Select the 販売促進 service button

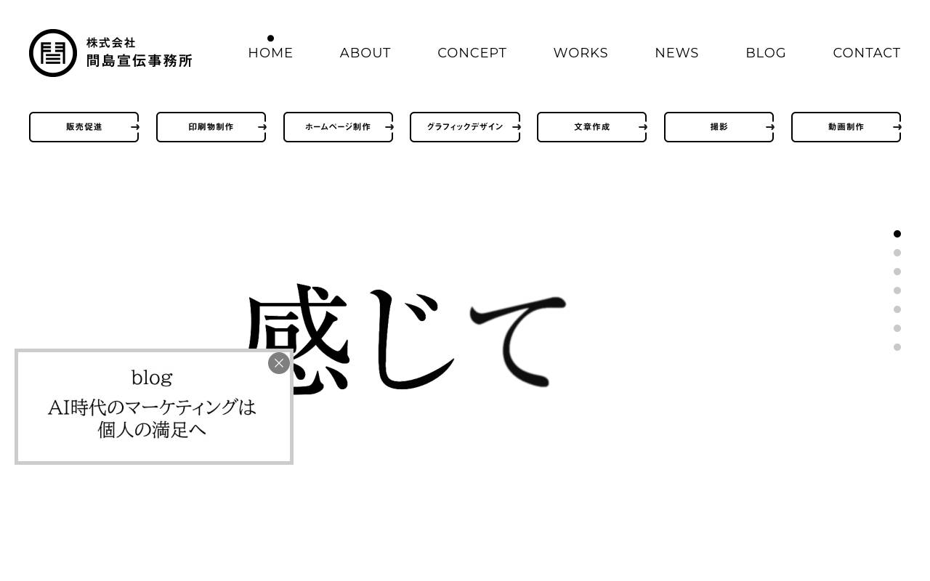[84, 127]
